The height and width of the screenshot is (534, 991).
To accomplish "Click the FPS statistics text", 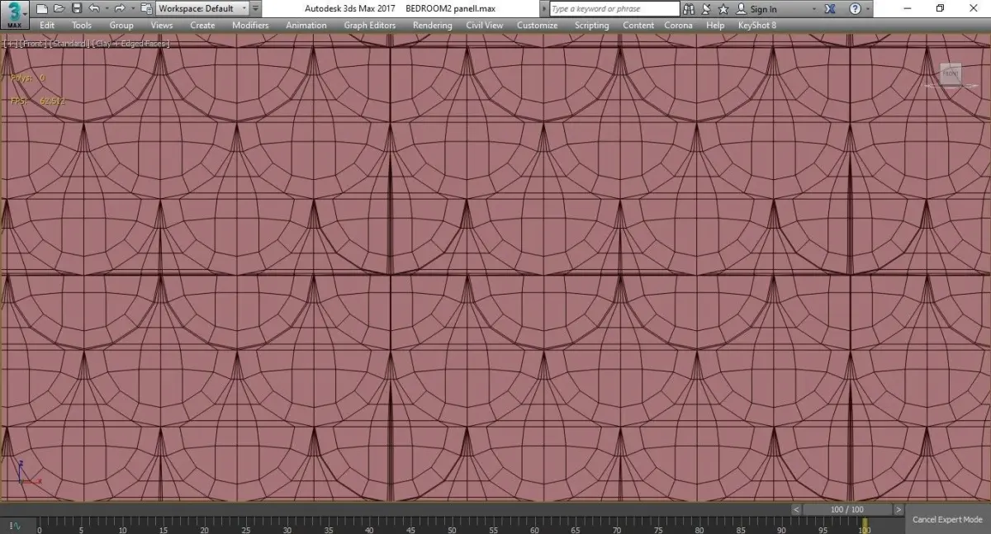I will click(38, 101).
